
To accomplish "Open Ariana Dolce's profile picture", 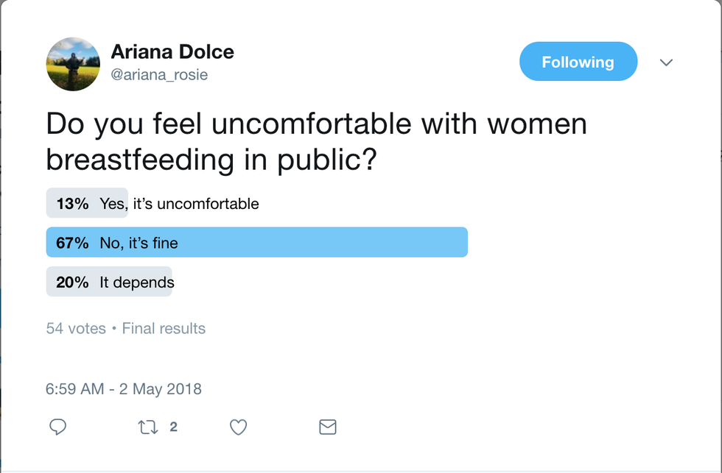I will tap(73, 65).
